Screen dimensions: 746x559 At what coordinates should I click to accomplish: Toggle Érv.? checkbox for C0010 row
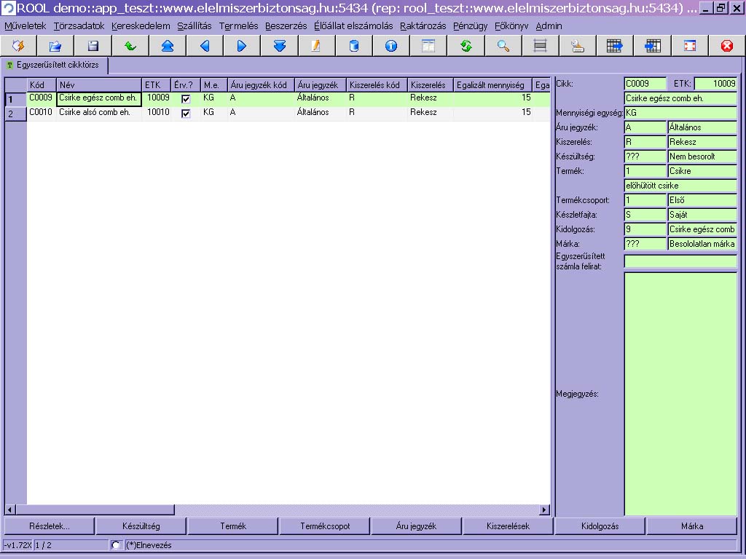[186, 113]
